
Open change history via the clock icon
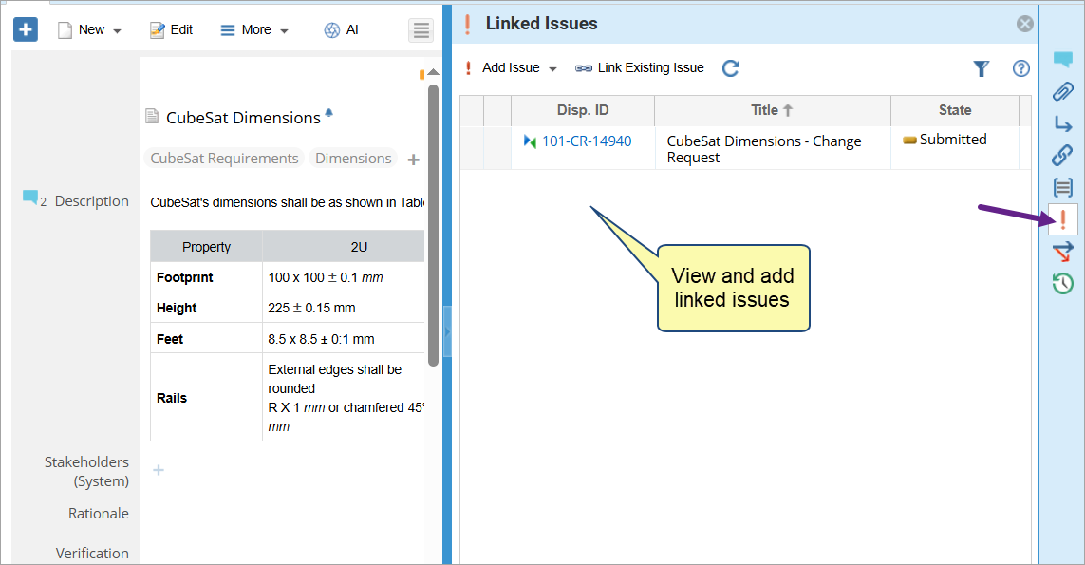tap(1062, 283)
